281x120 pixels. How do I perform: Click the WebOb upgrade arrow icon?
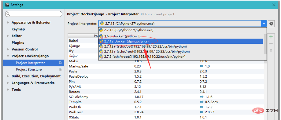(x=202, y=107)
